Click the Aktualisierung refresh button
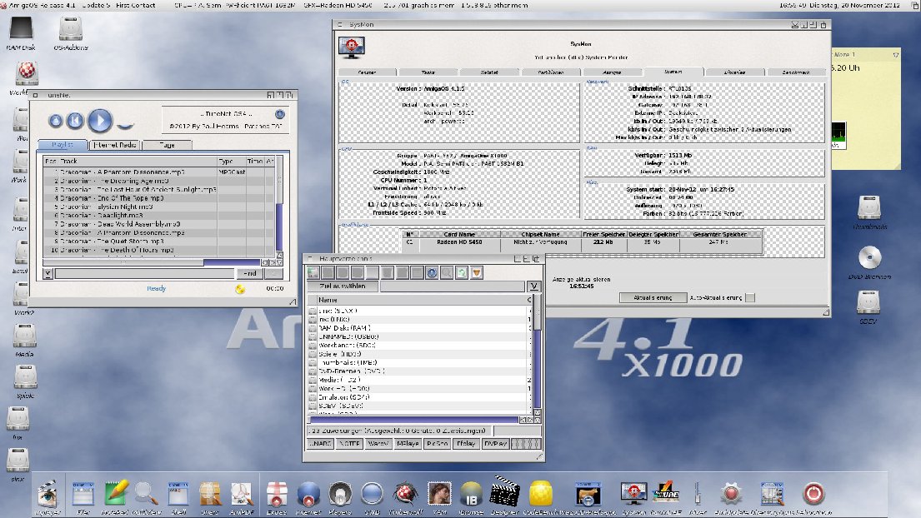 (655, 297)
